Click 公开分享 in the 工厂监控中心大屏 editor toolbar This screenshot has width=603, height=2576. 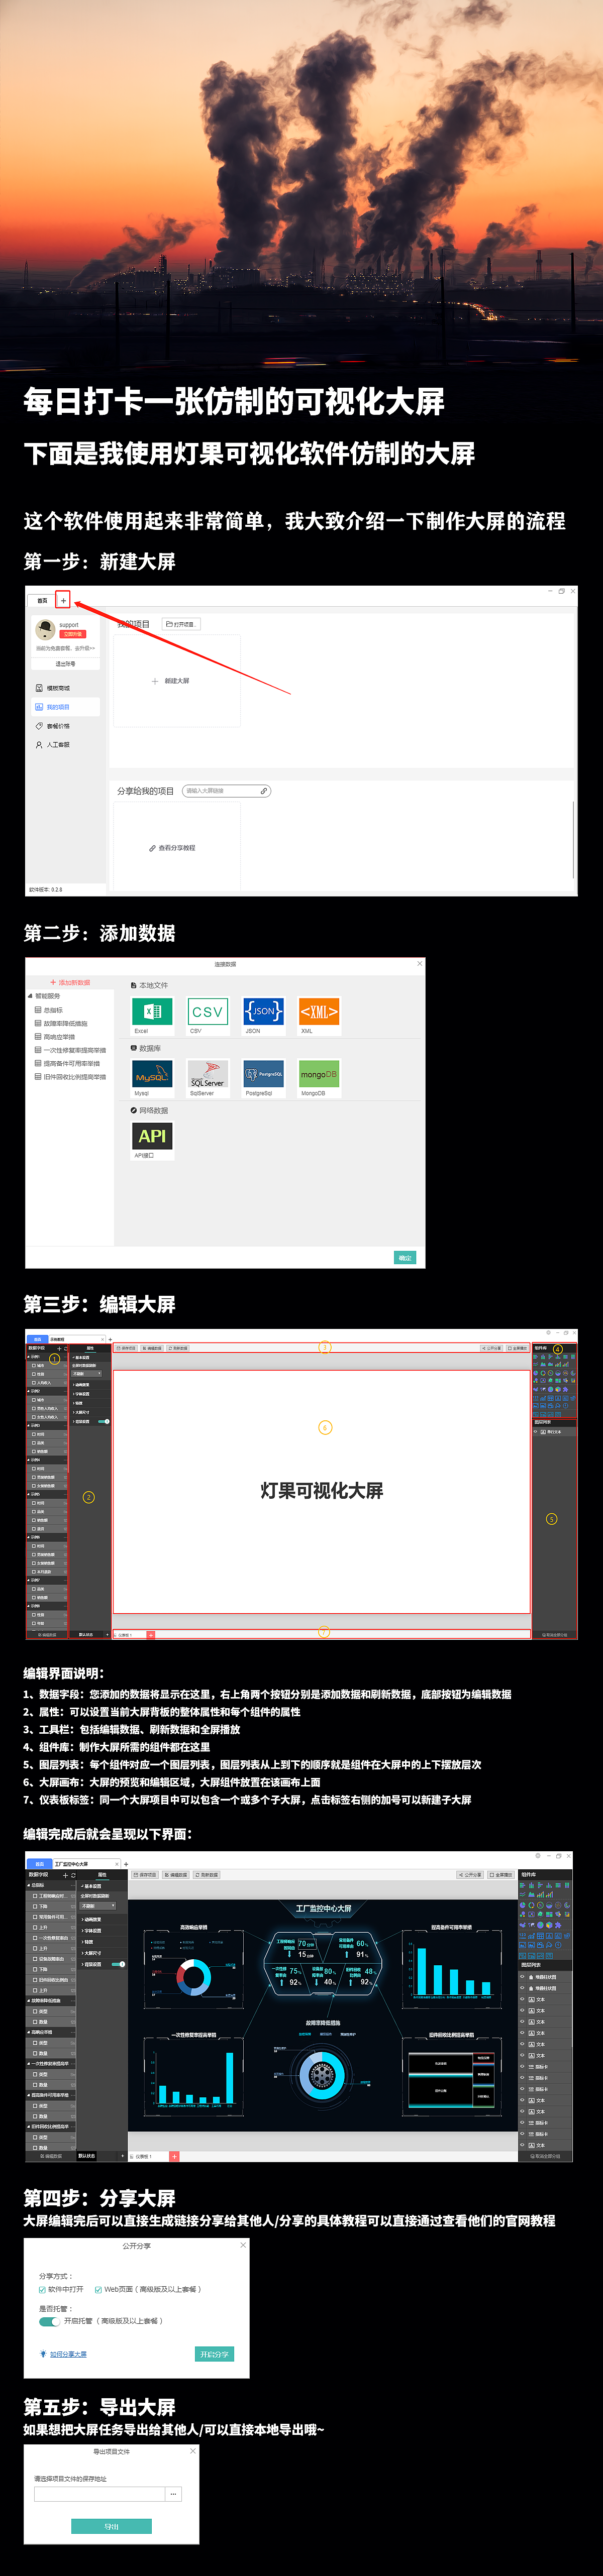pyautogui.click(x=471, y=1875)
